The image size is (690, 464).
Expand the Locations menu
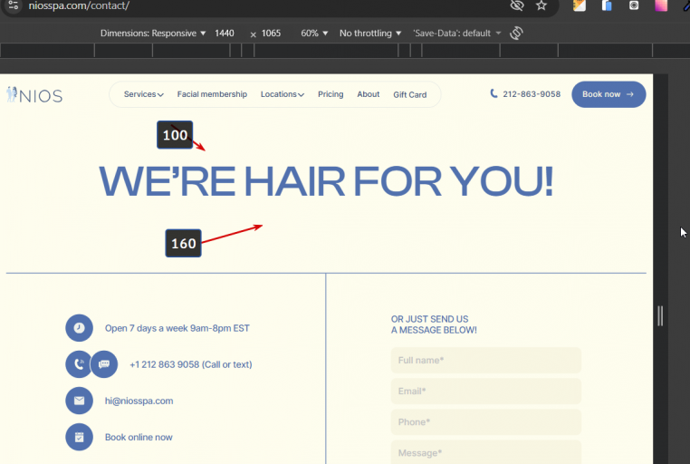click(x=283, y=94)
